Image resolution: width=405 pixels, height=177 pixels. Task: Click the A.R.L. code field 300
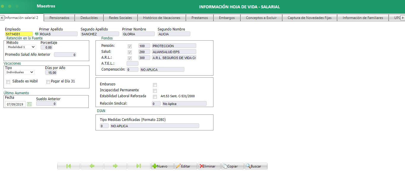point(144,58)
